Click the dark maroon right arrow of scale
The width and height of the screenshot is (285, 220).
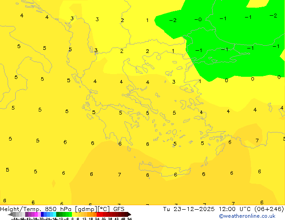pyautogui.click(x=129, y=215)
